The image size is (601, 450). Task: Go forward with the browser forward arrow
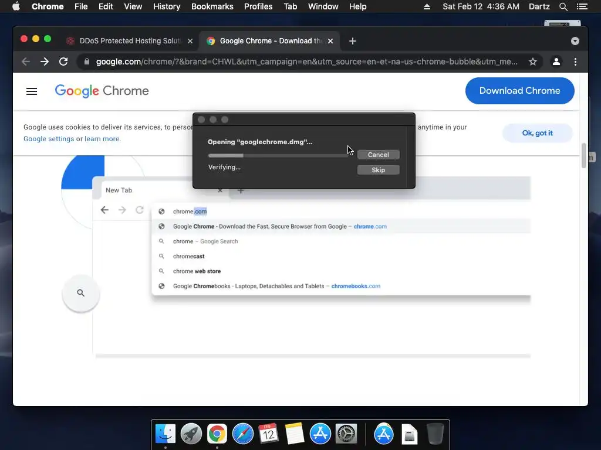click(x=45, y=62)
